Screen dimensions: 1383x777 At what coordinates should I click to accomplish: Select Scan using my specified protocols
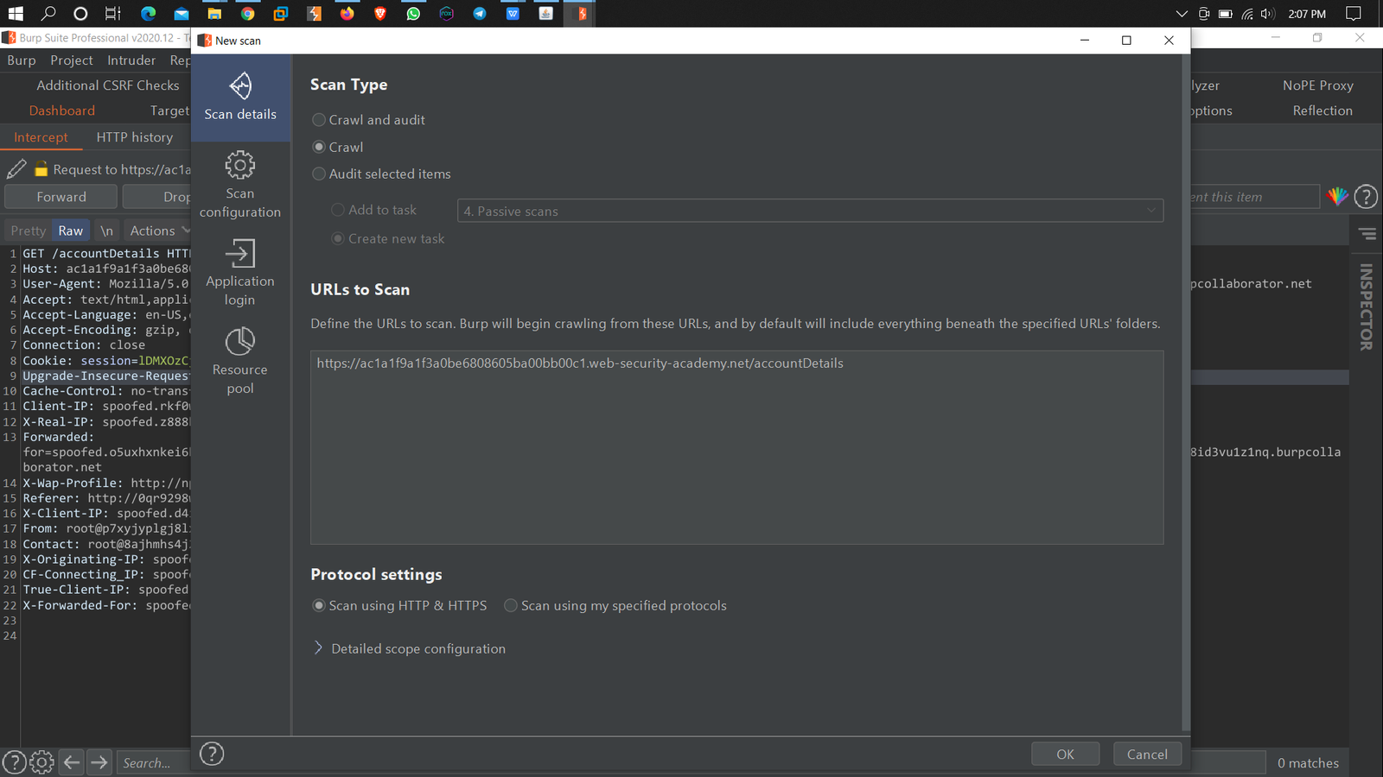[615, 605]
